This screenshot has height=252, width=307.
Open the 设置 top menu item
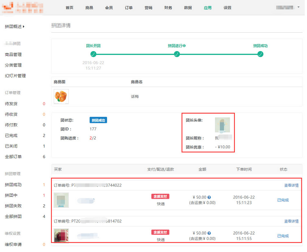coord(227,8)
